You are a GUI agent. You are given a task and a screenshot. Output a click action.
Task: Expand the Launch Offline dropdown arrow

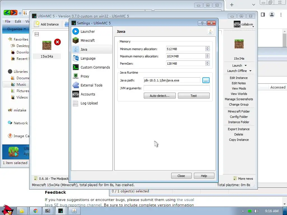pos(250,71)
